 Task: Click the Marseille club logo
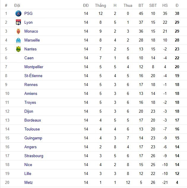pos(18,40)
